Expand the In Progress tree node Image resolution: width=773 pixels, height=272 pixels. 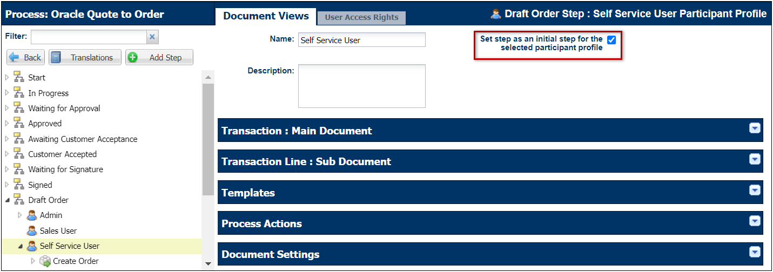pos(8,93)
